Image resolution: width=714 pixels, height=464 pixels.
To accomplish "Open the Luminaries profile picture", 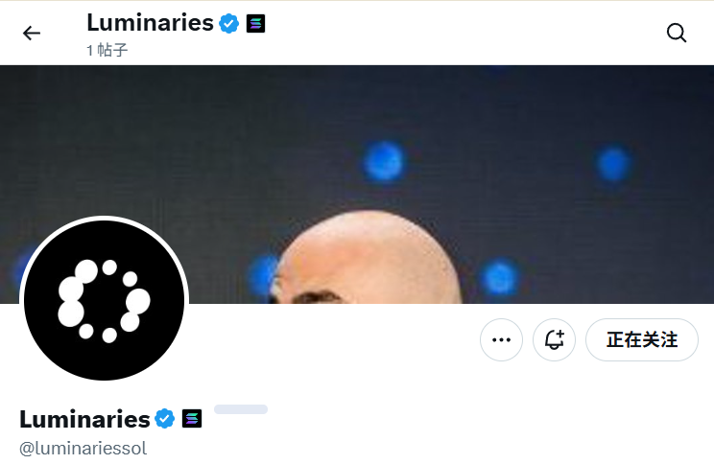I will [105, 300].
